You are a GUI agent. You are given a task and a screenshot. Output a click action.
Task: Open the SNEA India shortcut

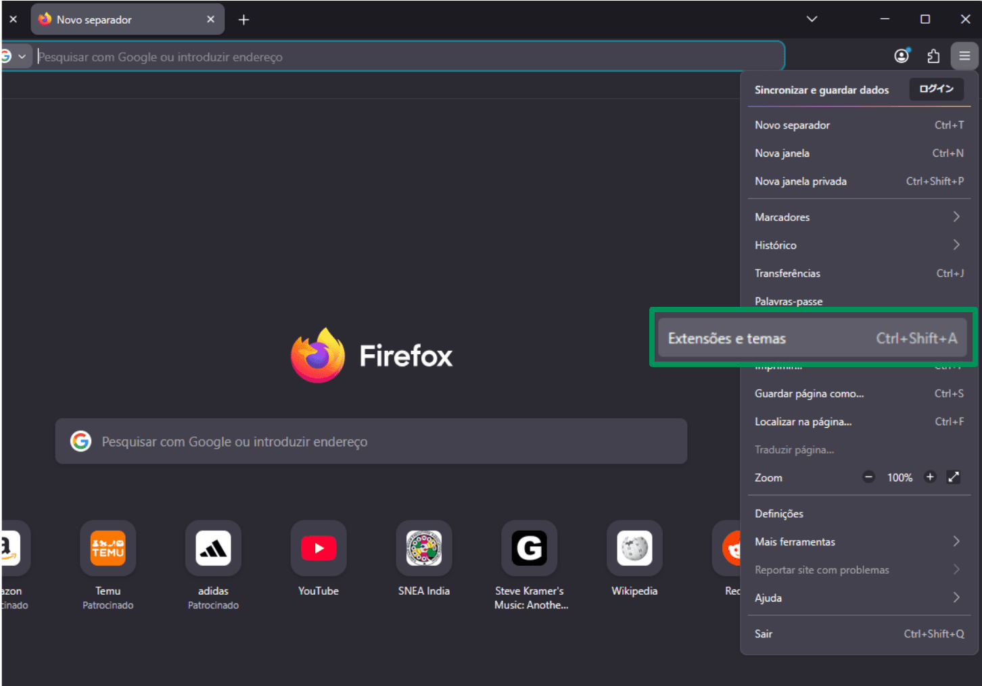pyautogui.click(x=423, y=548)
